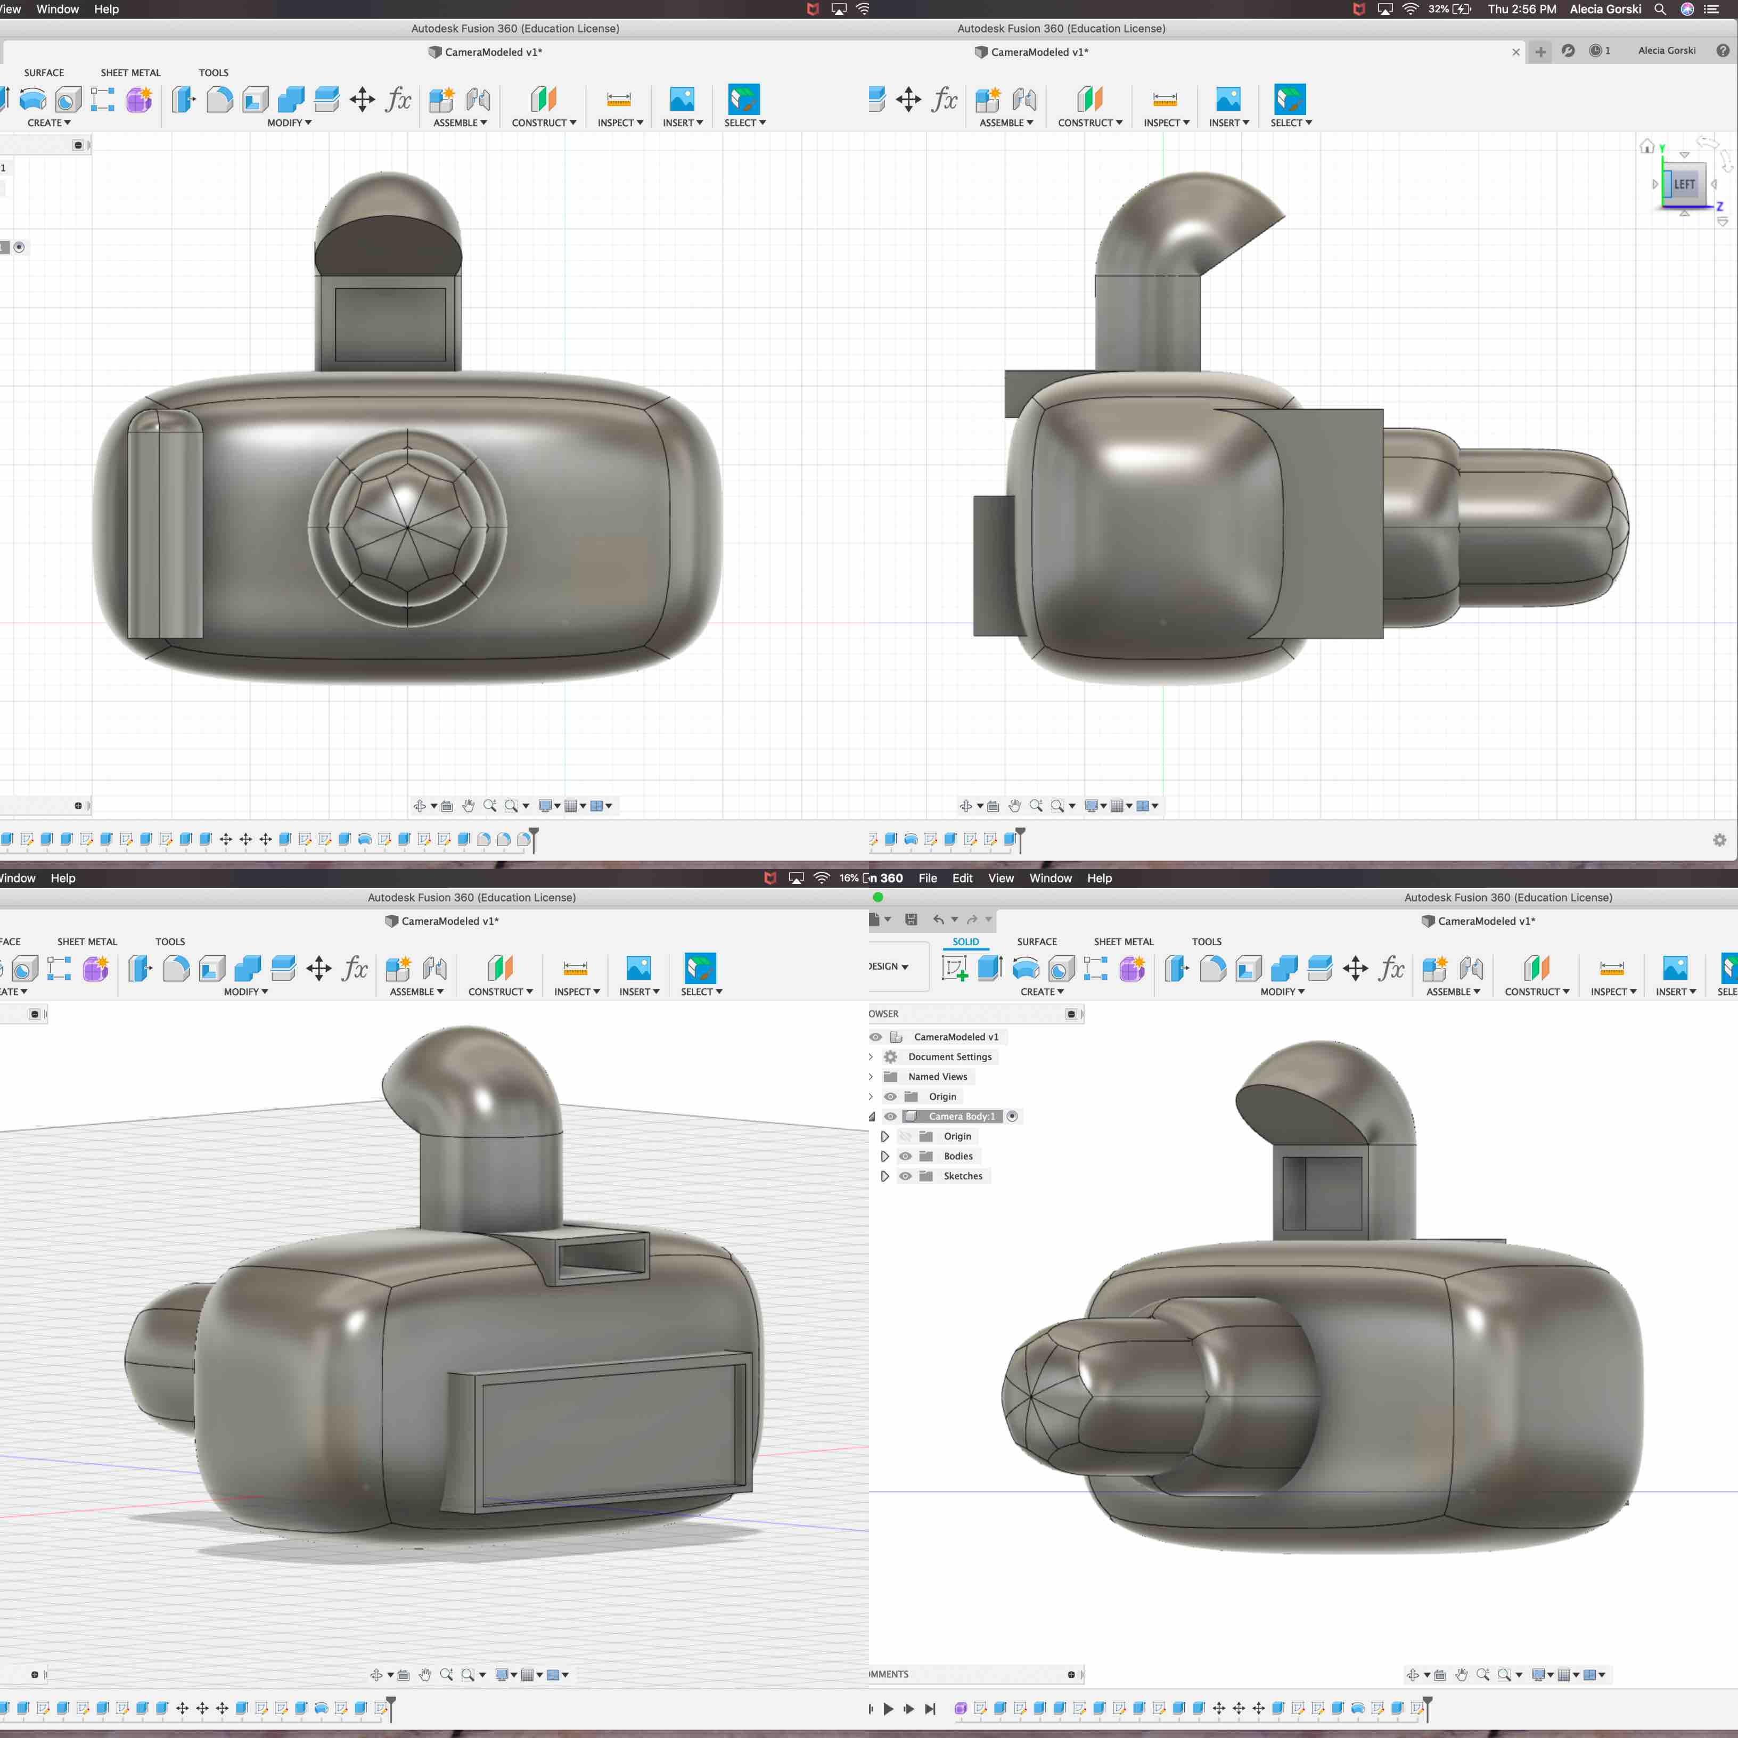
Task: Click new tab plus button in top-right window
Action: (1540, 51)
